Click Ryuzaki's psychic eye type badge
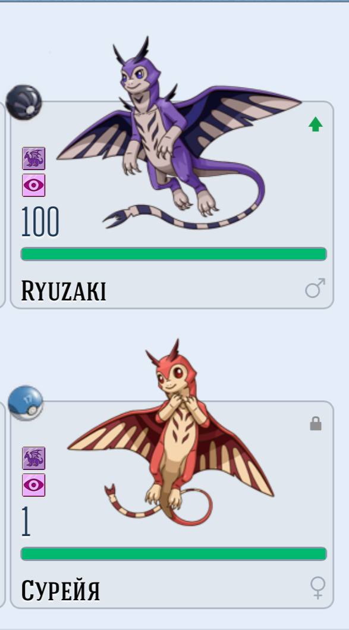Screen dimensions: 349x630 (34, 185)
